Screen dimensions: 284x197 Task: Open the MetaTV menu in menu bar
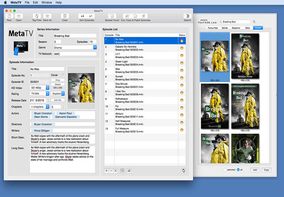coord(16,2)
